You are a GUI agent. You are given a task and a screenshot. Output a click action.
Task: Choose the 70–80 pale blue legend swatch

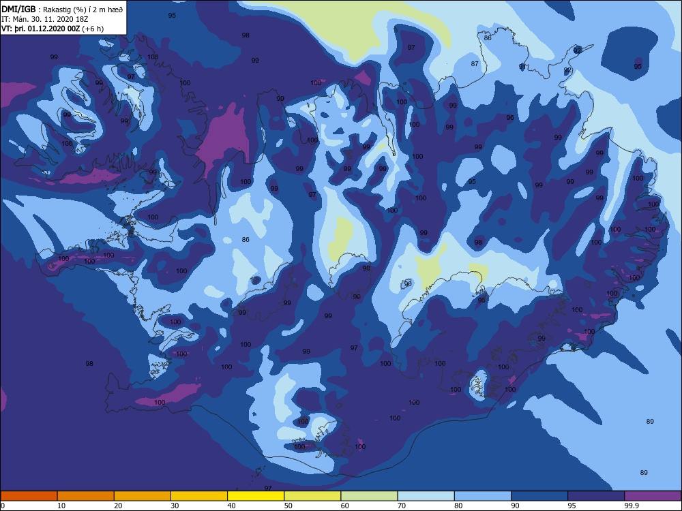426,496
